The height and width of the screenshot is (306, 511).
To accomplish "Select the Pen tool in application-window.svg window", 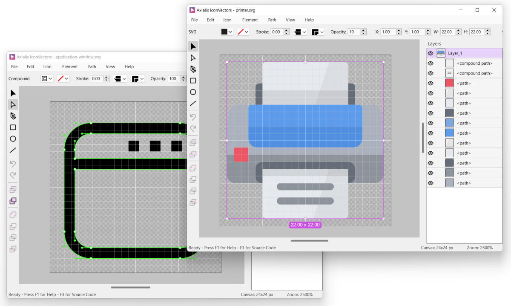I will pyautogui.click(x=13, y=116).
